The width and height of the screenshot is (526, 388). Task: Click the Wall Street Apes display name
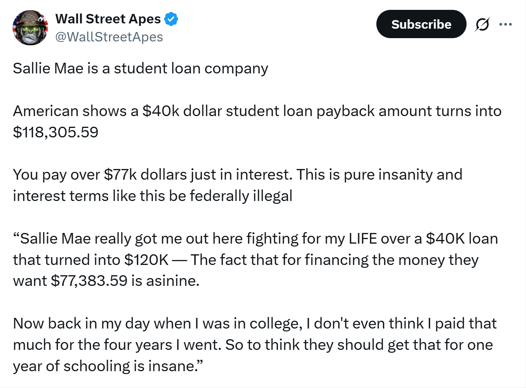coord(108,18)
